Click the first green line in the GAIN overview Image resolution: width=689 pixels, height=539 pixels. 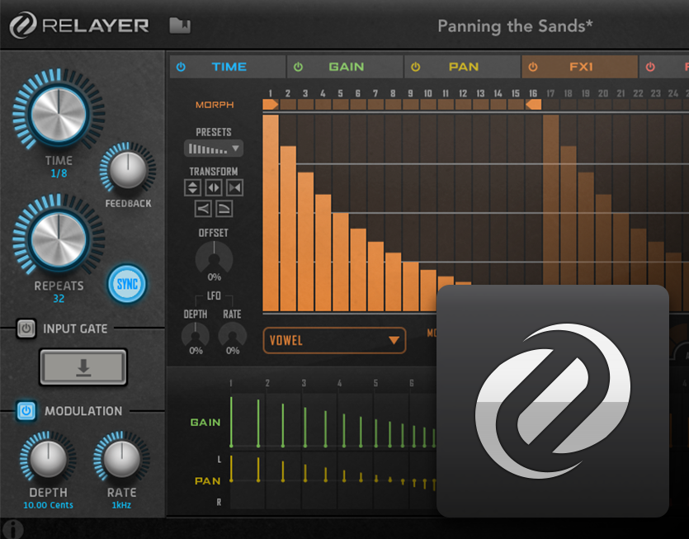pos(231,422)
